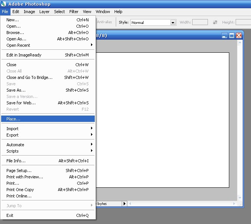This screenshot has width=251, height=224.
Task: Open the View menu
Action: coord(87,12)
